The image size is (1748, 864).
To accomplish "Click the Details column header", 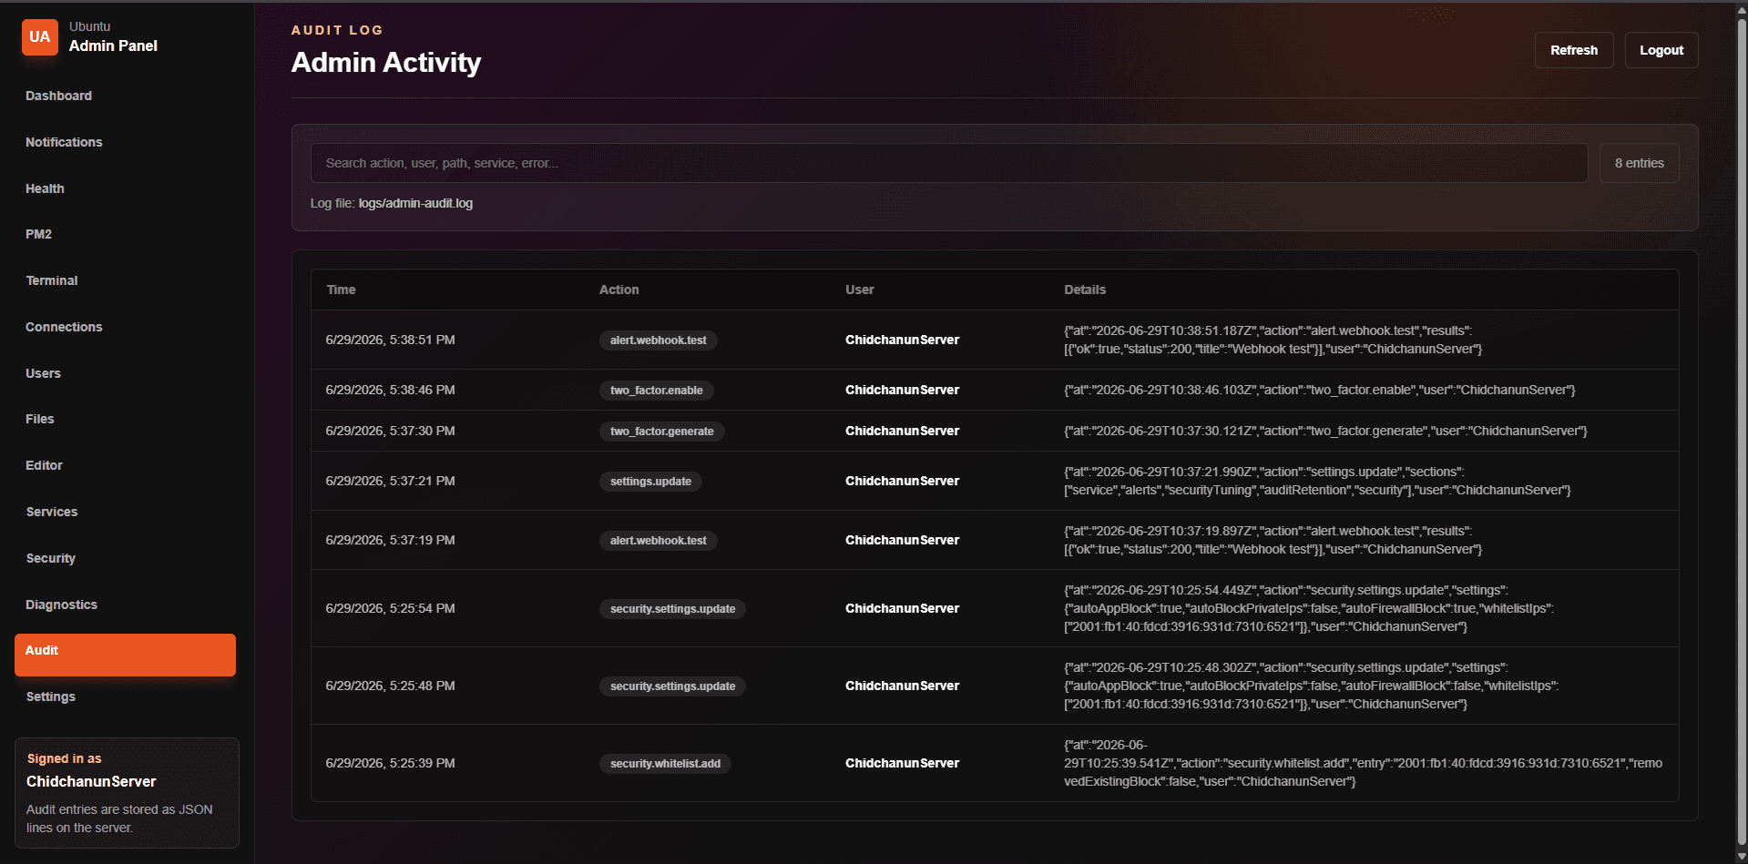I will [x=1085, y=290].
